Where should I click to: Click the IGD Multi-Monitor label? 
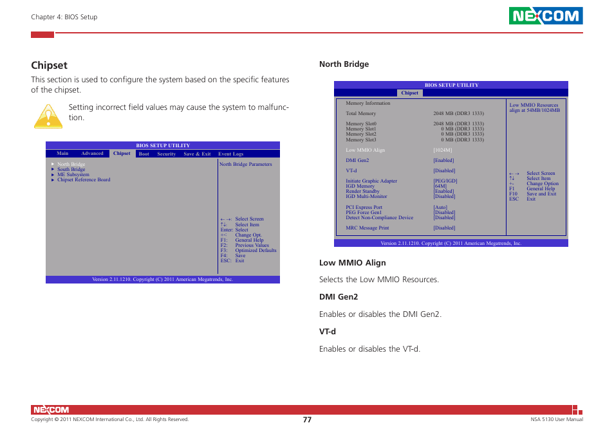[366, 196]
